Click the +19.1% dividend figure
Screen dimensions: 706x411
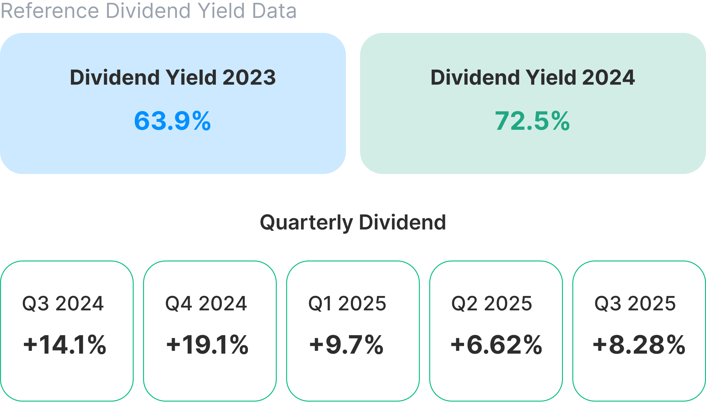(x=207, y=345)
